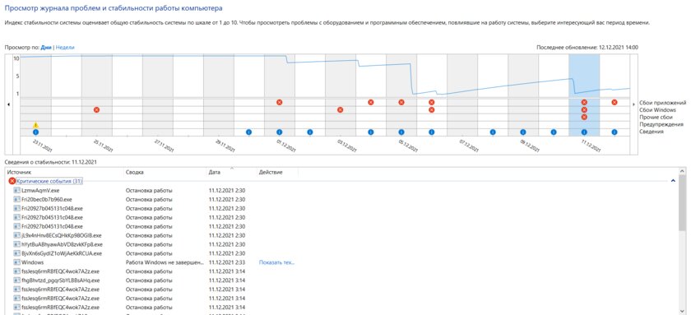Screen dimensions: 691x315
Task: Select the Windows failure icon on 03.12.2021
Action: pos(341,109)
